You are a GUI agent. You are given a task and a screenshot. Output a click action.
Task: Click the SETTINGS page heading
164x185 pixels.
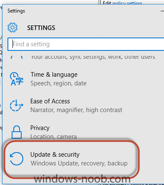[x=41, y=27]
